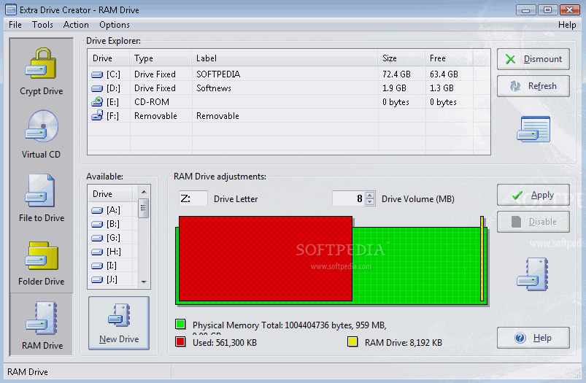Open the Help menu in menu bar

tap(567, 25)
